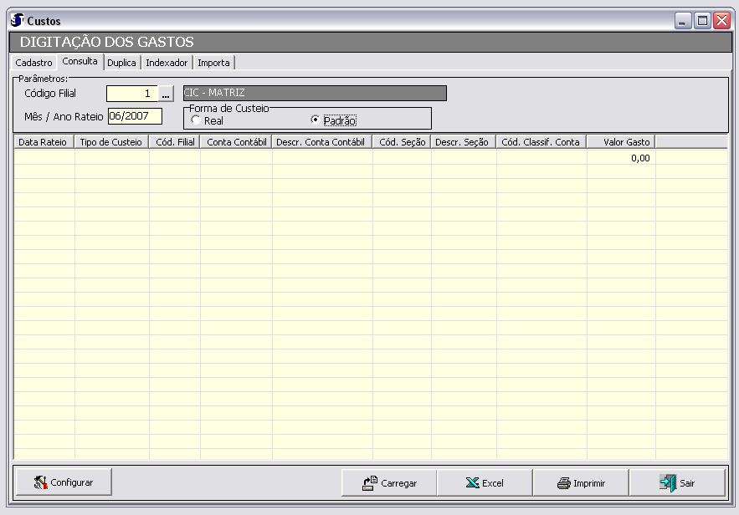The image size is (739, 515).
Task: Click the Imprimir printer icon
Action: [x=563, y=482]
